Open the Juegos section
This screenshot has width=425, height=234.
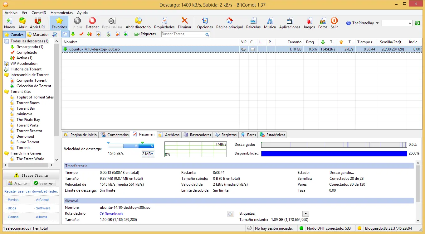click(x=309, y=23)
